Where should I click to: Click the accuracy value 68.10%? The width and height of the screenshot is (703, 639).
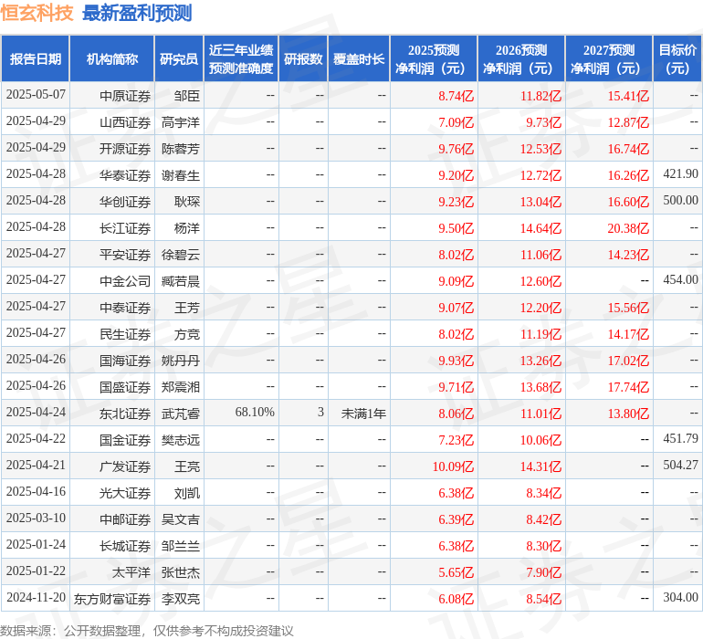click(x=255, y=412)
